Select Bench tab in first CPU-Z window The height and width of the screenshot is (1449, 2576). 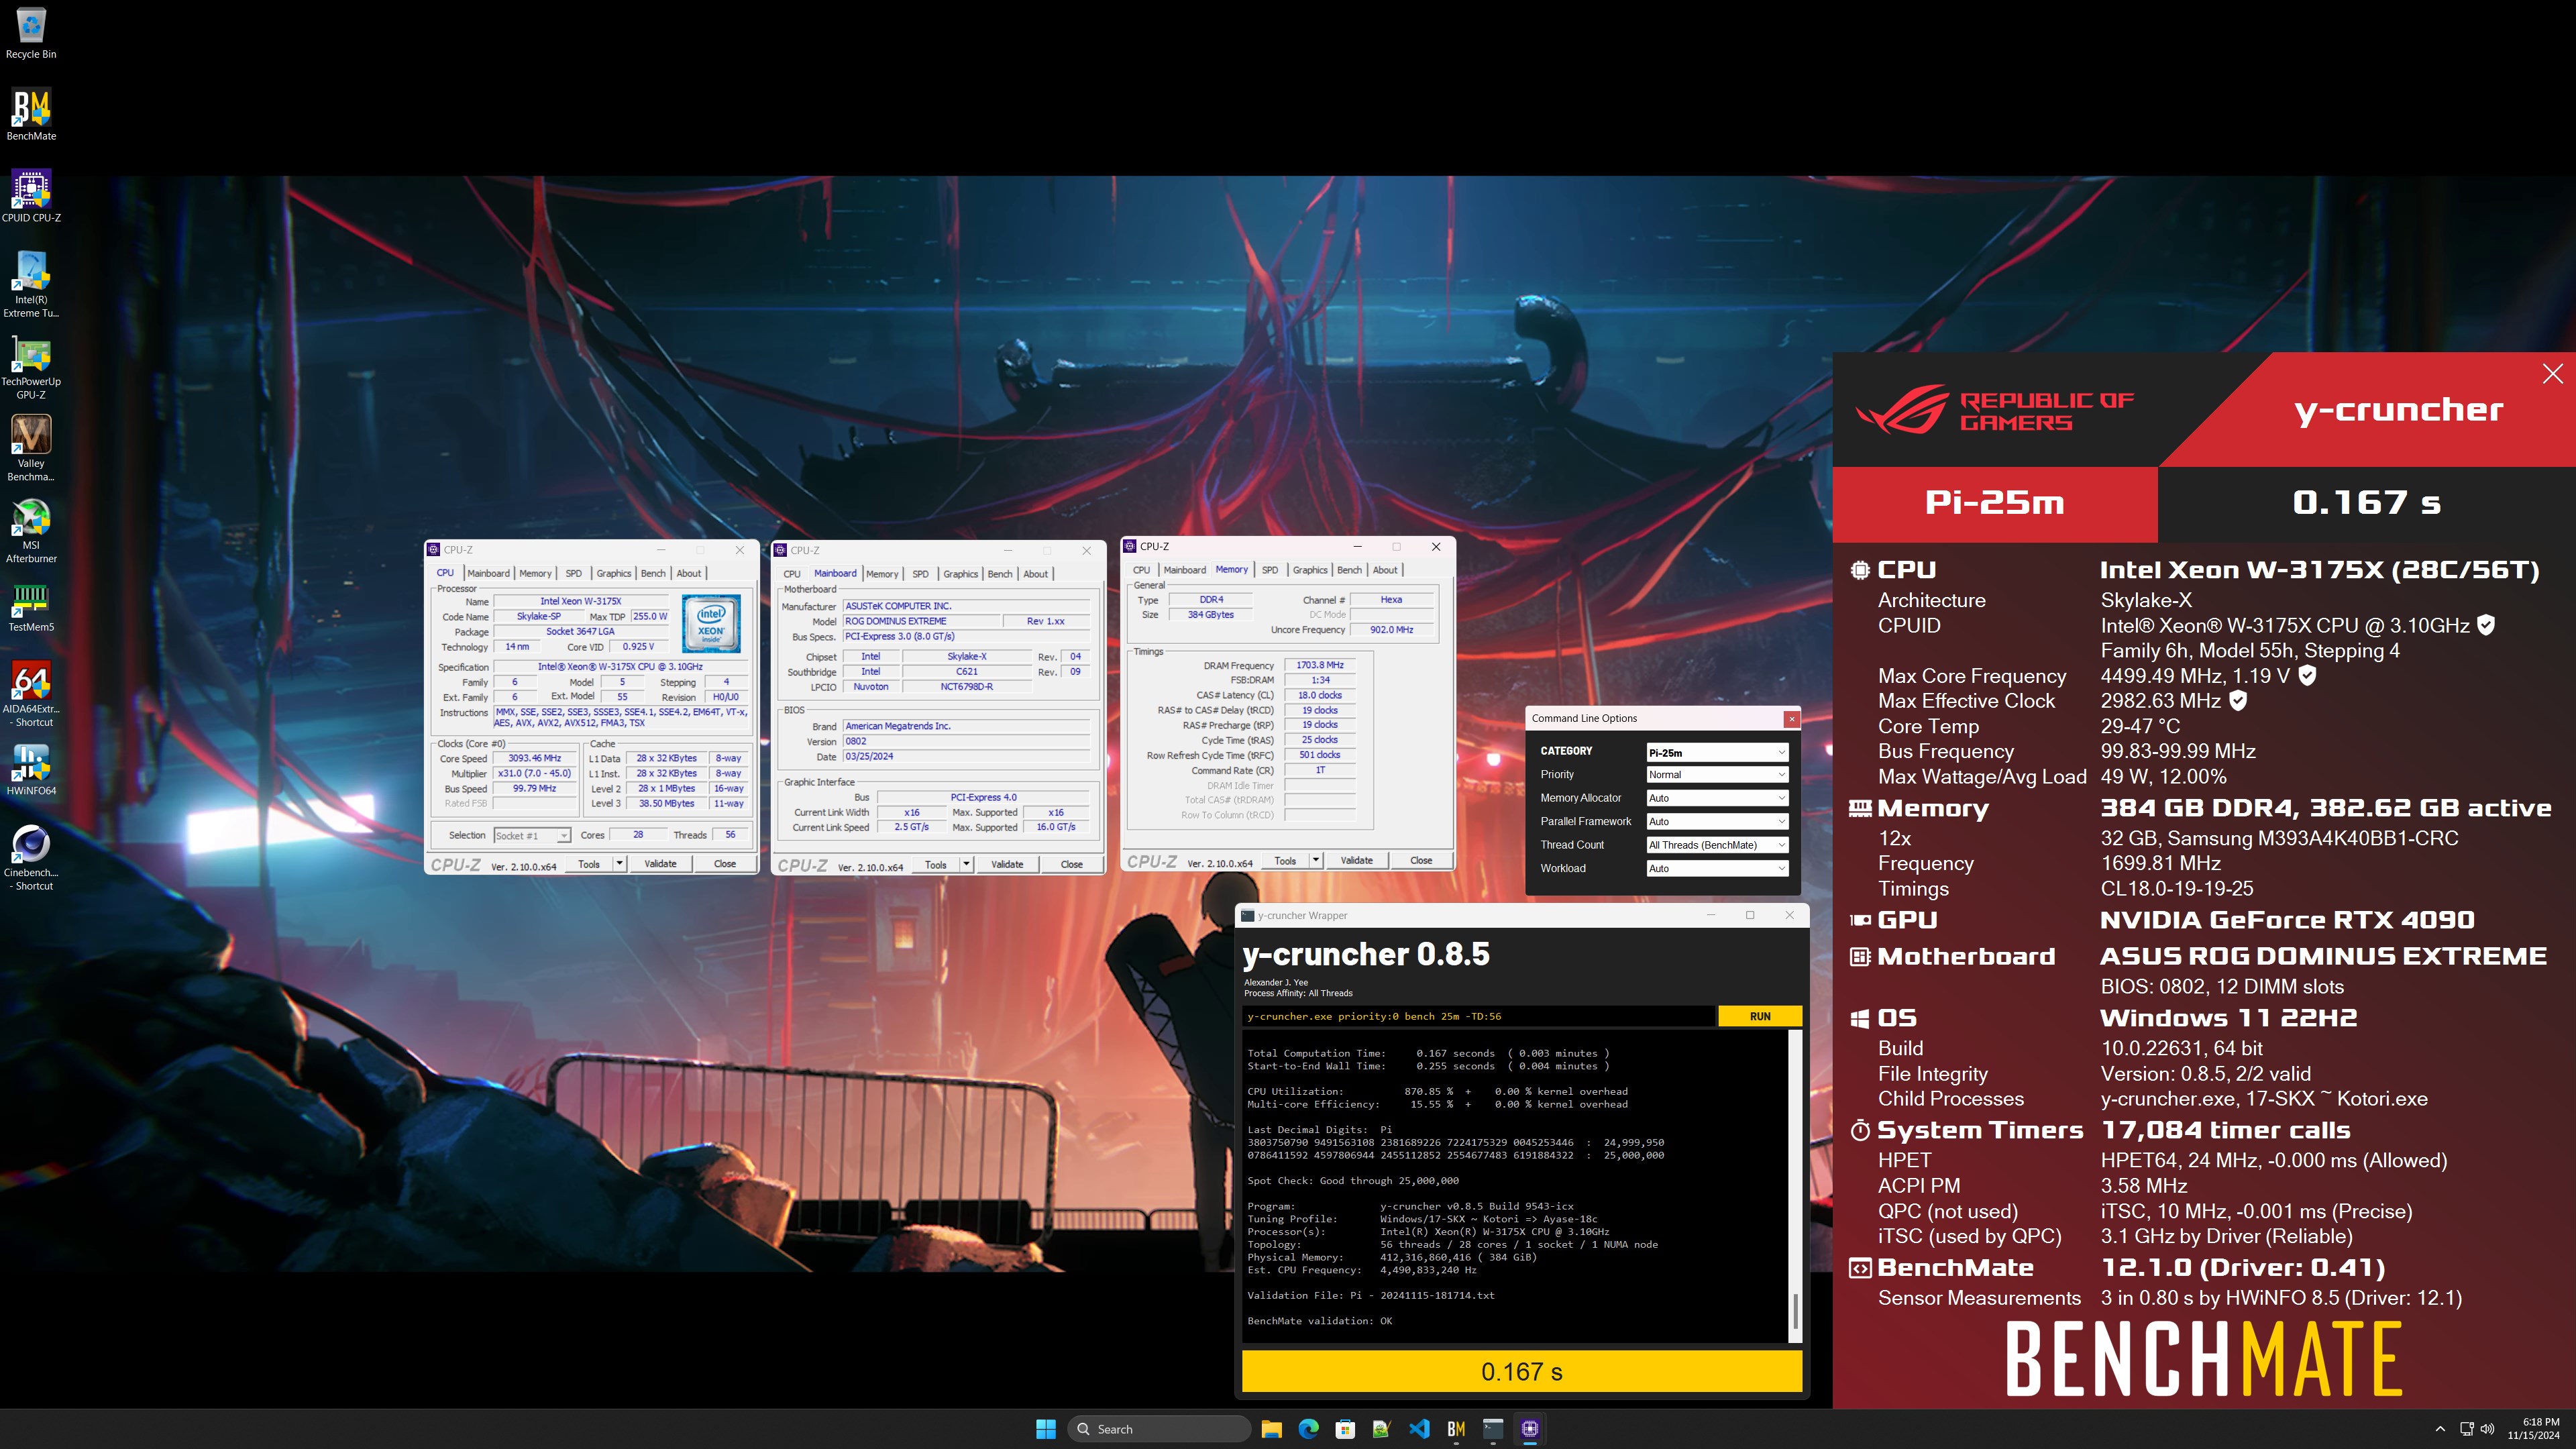653,573
